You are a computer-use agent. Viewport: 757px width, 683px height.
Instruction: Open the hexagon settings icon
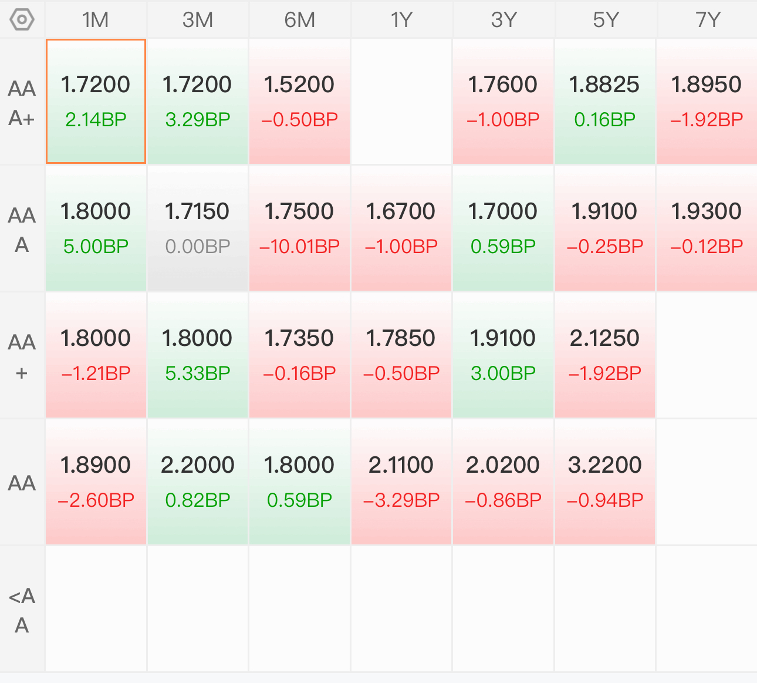tap(22, 20)
